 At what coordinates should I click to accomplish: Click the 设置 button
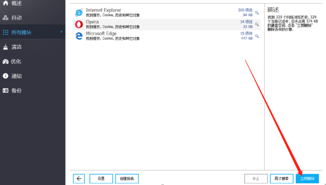[x=101, y=178]
